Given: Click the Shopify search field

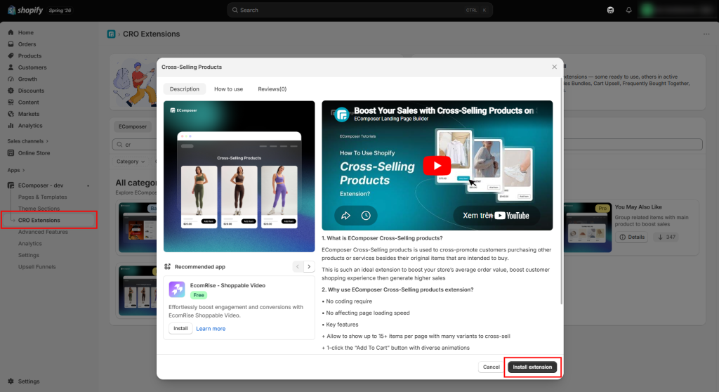Looking at the screenshot, I should (x=359, y=10).
